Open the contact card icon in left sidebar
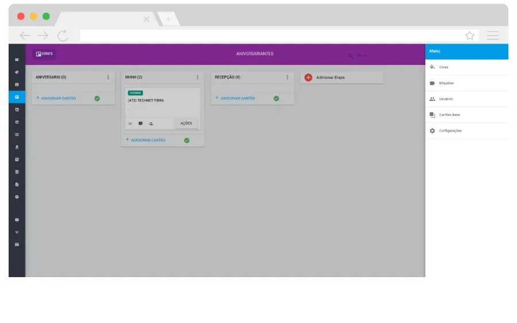 click(x=17, y=84)
